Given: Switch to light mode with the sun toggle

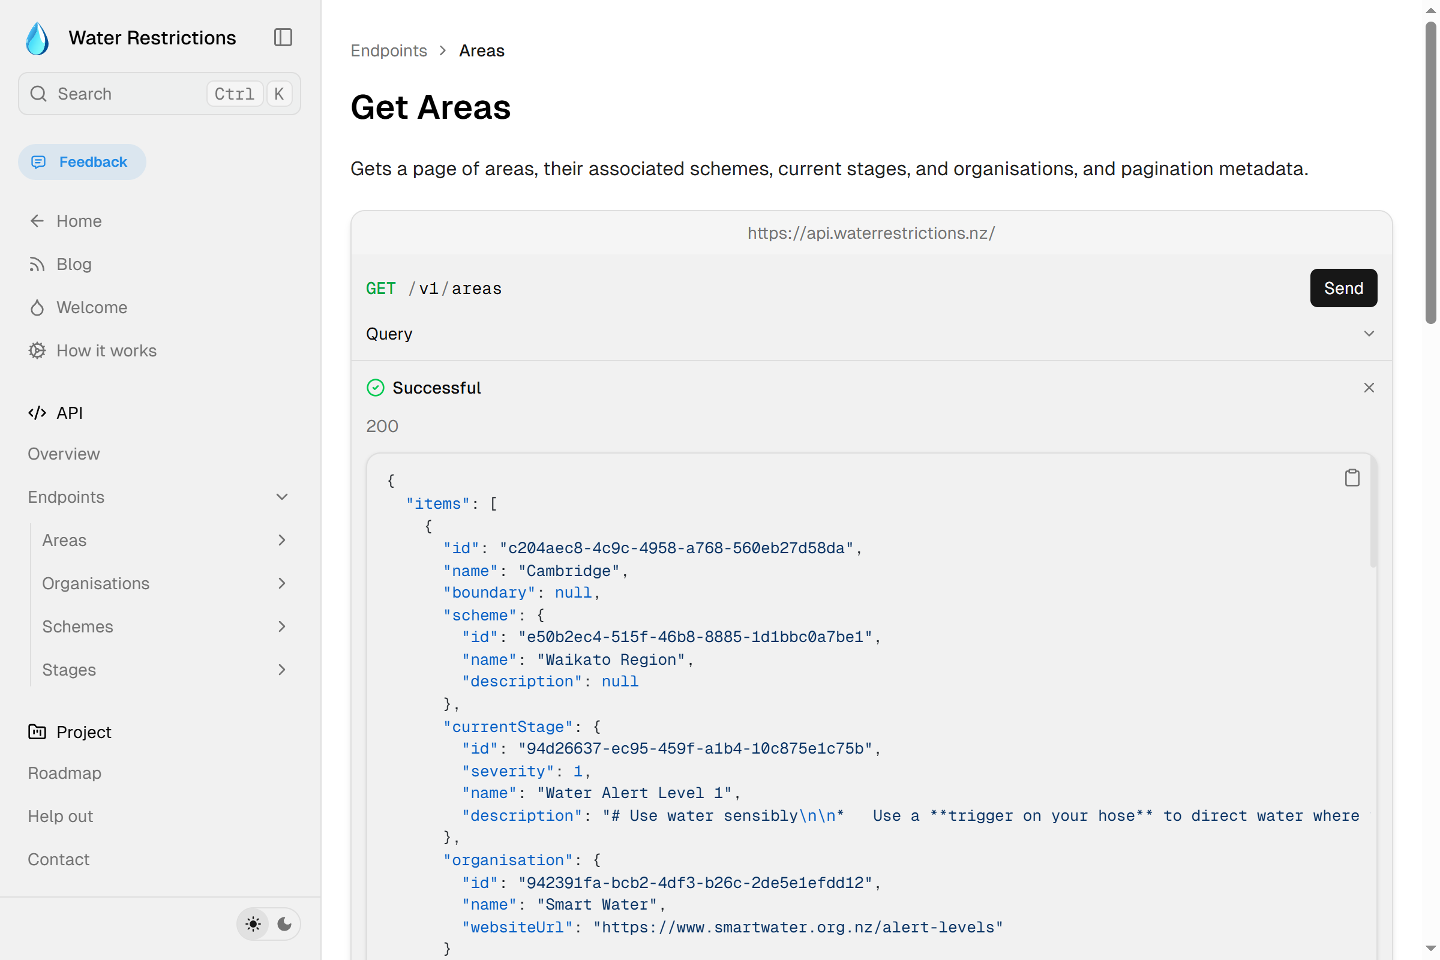Looking at the screenshot, I should point(253,924).
